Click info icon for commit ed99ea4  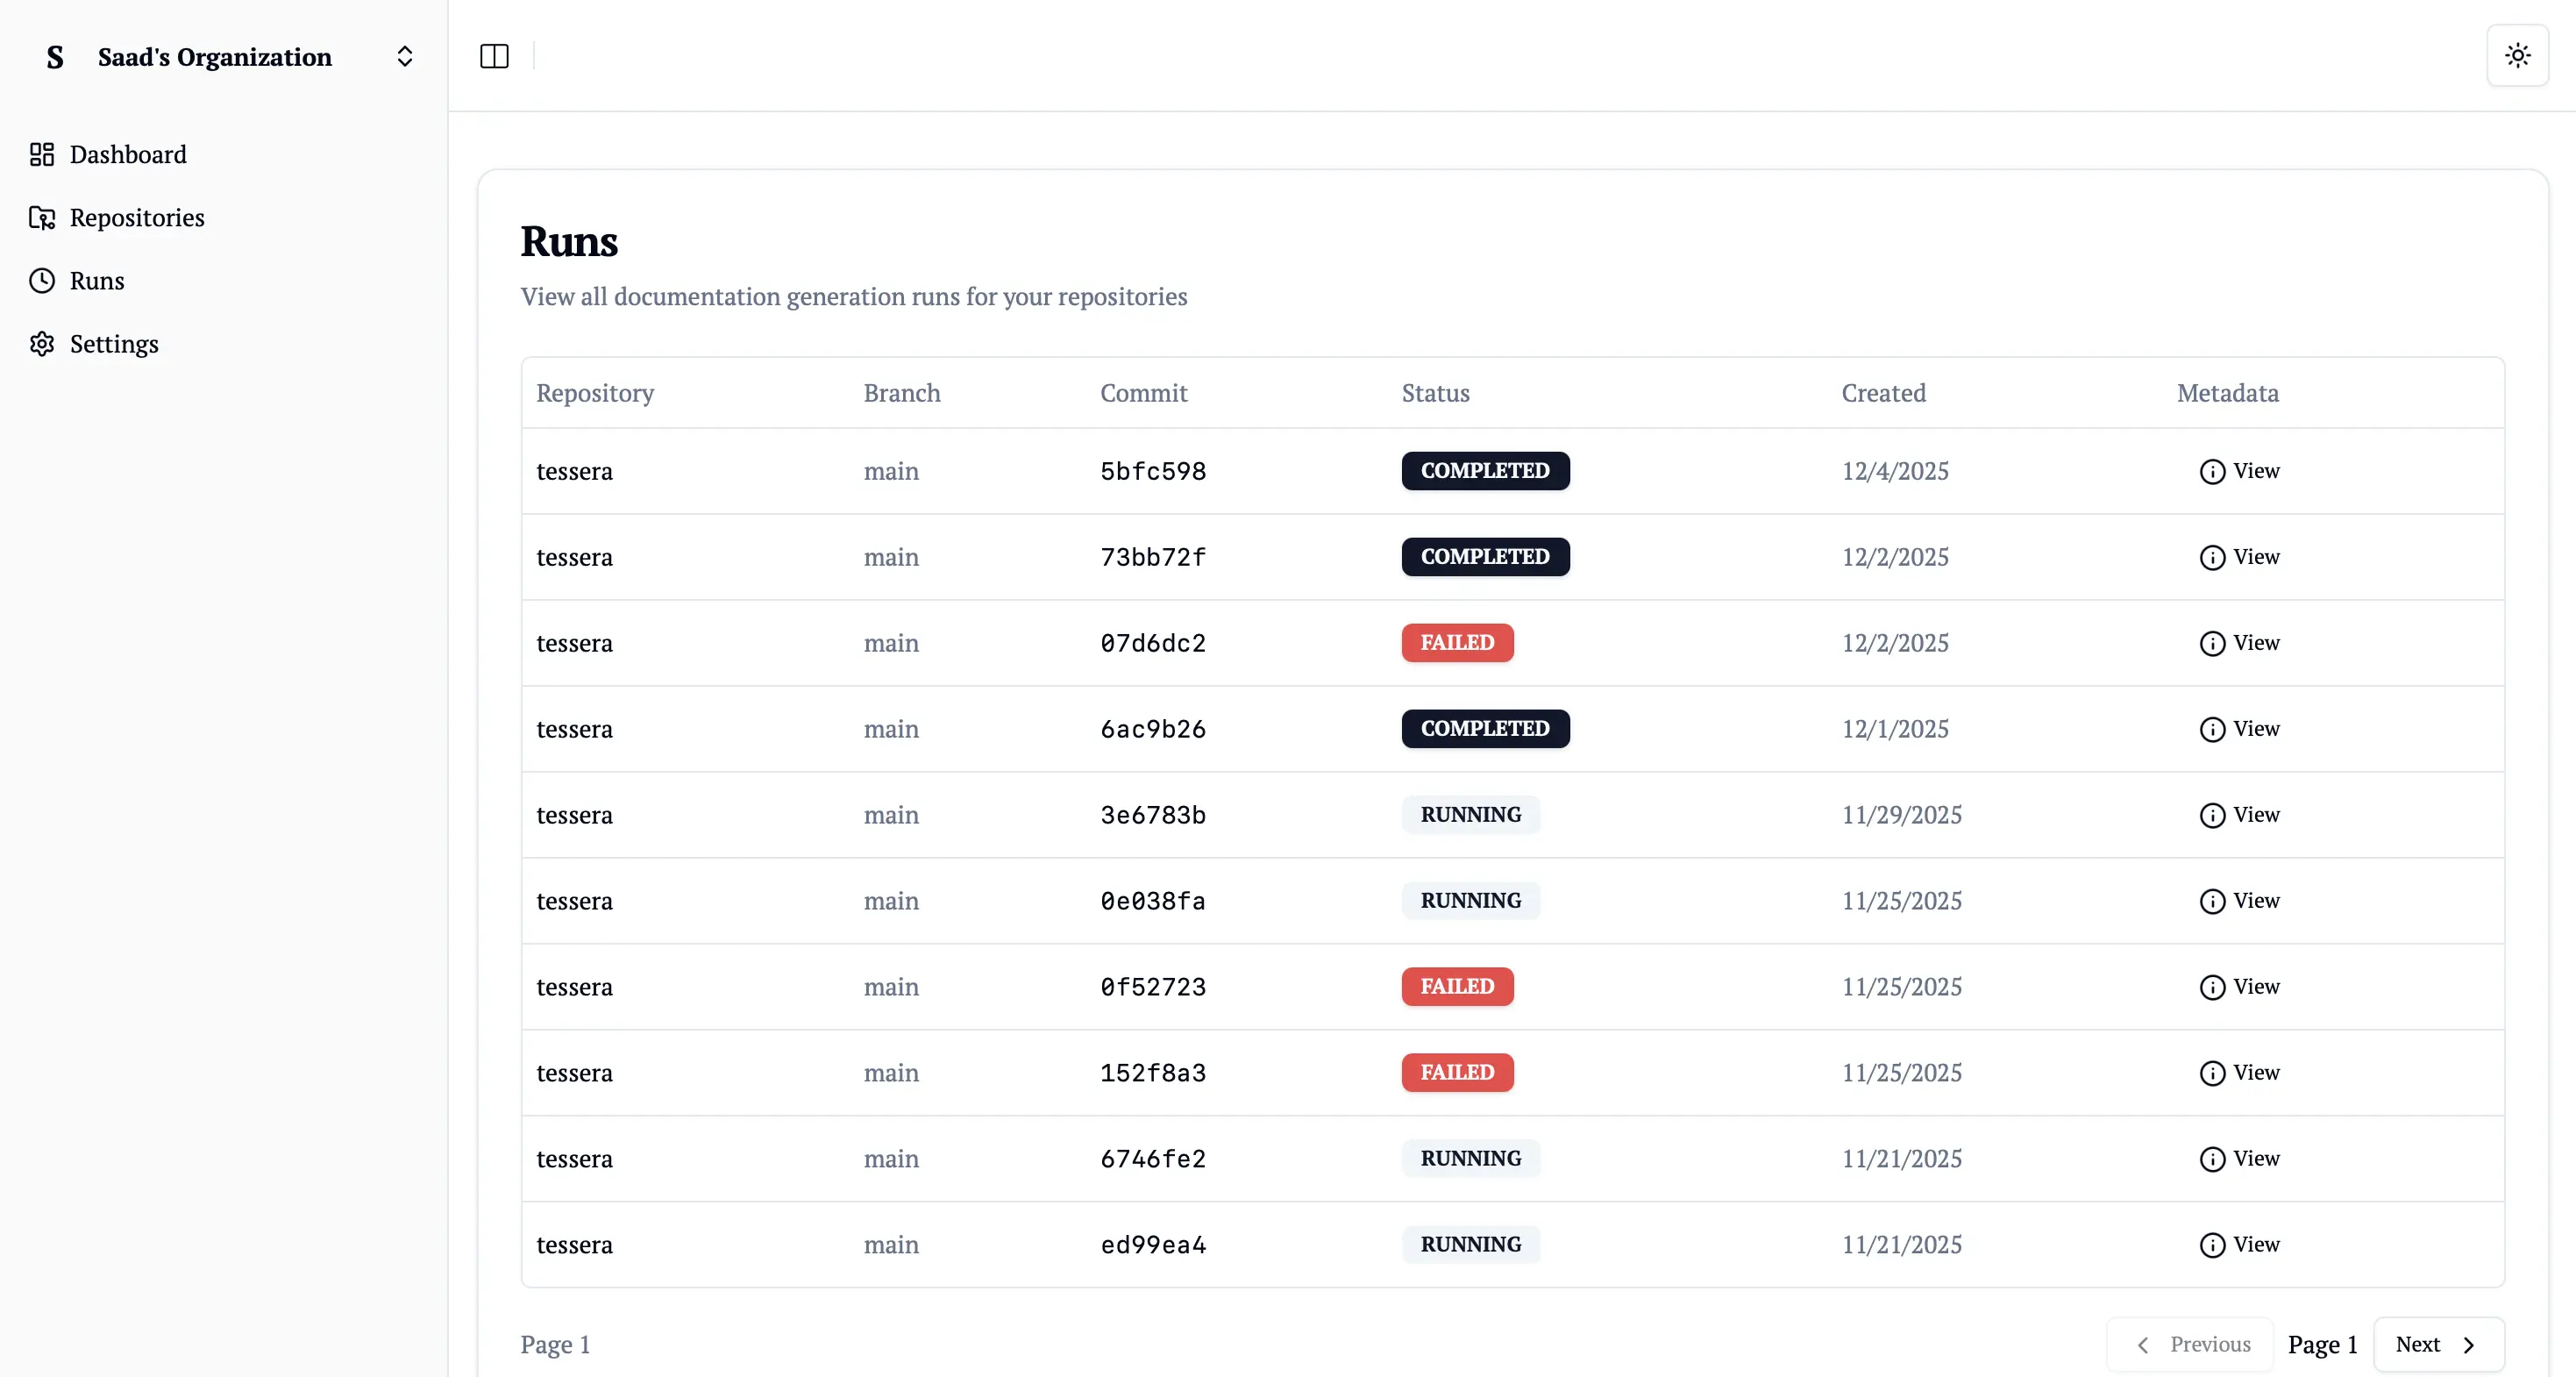[2212, 1245]
